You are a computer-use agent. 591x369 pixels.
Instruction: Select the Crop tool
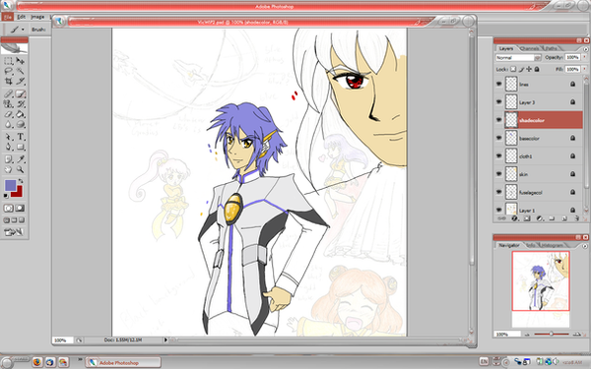(x=8, y=82)
